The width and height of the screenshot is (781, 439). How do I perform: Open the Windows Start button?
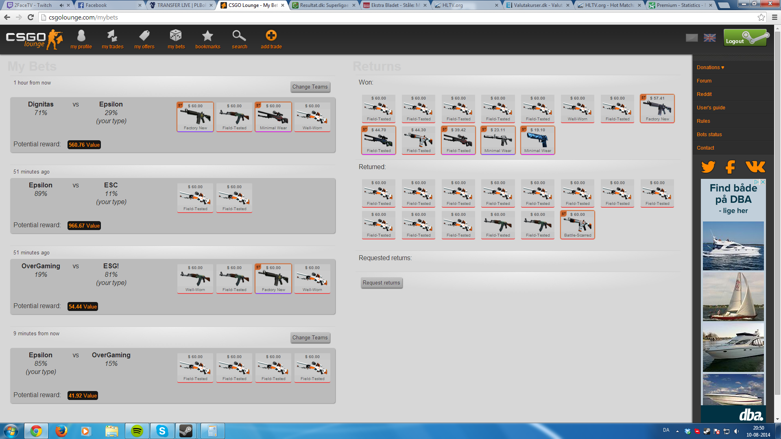[x=11, y=431]
